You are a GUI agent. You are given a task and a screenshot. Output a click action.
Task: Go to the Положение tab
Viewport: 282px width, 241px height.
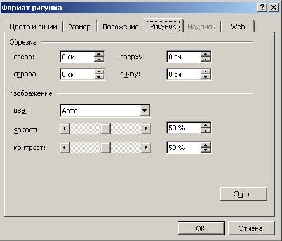(x=121, y=27)
